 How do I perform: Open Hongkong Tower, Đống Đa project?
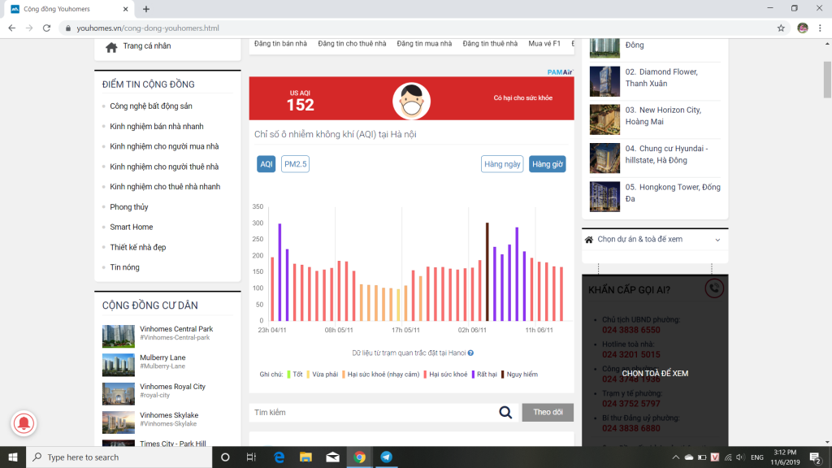673,193
